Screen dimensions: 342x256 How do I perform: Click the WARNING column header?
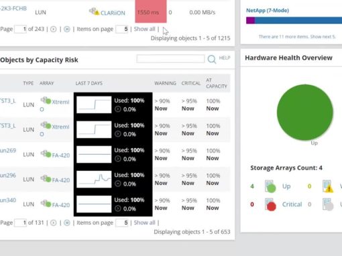[165, 83]
